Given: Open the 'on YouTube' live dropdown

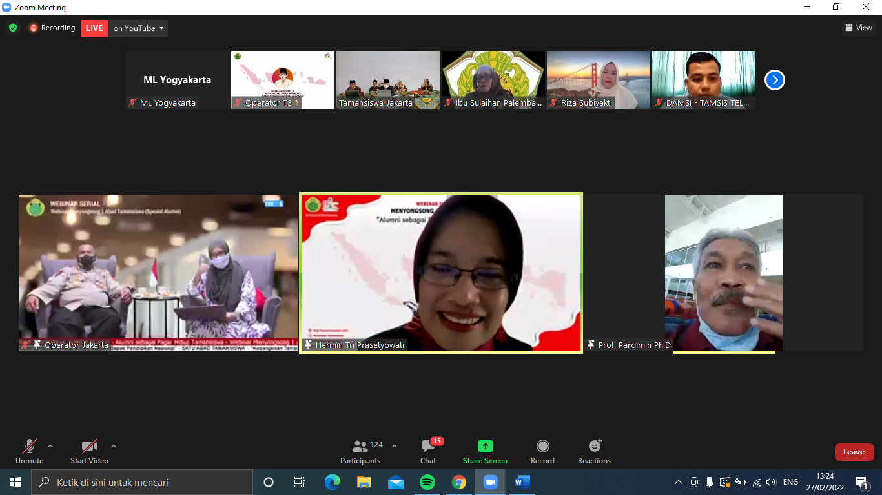Looking at the screenshot, I should tap(139, 28).
